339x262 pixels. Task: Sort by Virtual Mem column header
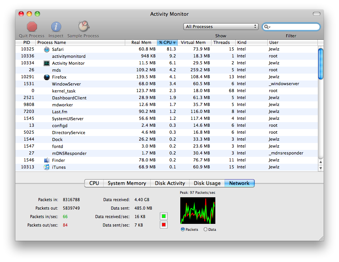(195, 42)
